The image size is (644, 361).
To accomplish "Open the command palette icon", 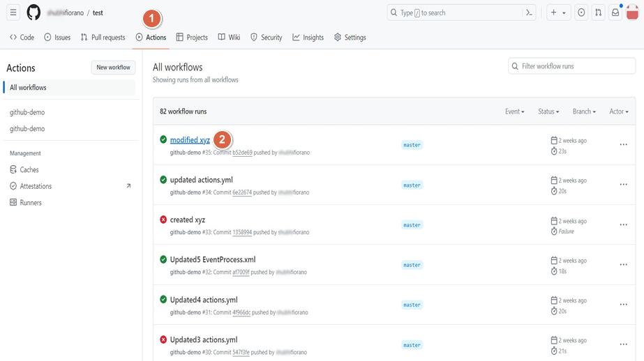I will pyautogui.click(x=529, y=13).
